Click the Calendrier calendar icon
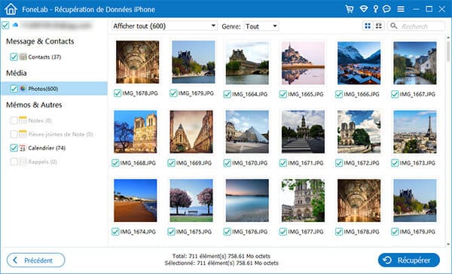Viewport: 452px width, 274px height. tap(23, 148)
